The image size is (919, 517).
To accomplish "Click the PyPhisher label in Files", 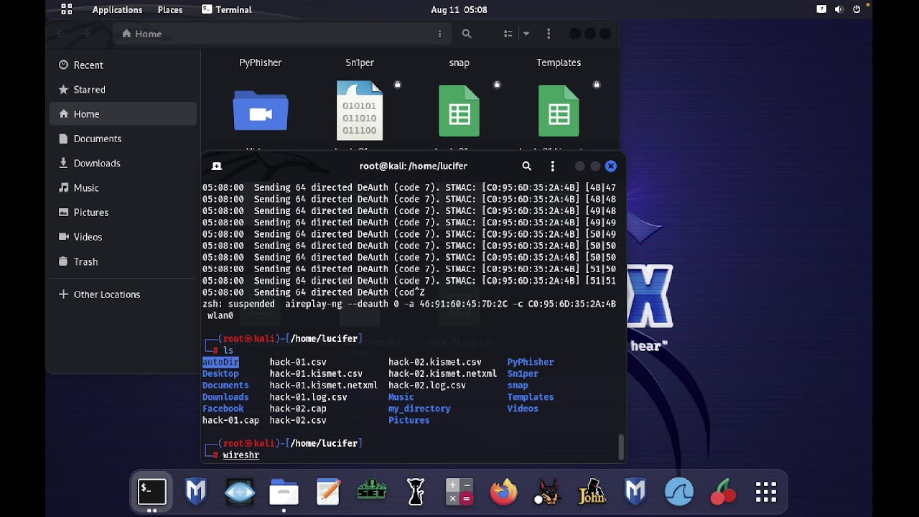I will coord(261,62).
